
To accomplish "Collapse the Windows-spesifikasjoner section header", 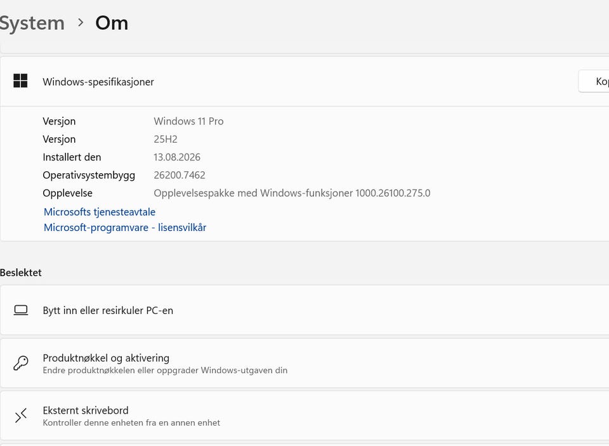I will 304,81.
